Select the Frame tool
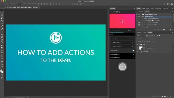Screen dimensions: 174x98 point(2,23)
